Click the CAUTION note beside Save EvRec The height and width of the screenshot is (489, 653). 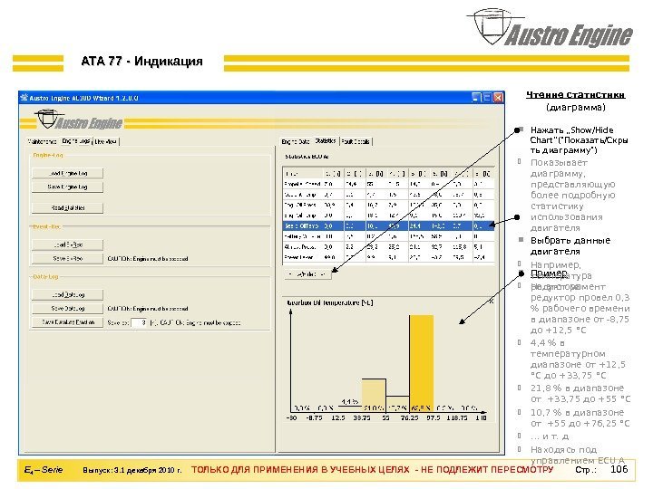[148, 259]
